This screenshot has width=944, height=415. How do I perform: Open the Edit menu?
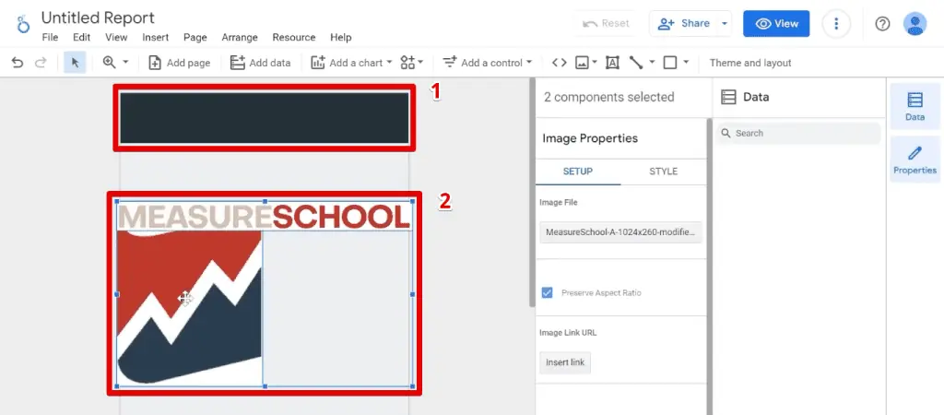point(82,37)
